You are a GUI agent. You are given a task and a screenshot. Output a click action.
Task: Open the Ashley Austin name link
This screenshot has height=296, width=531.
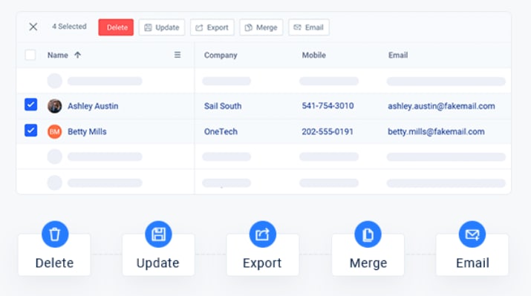point(93,106)
